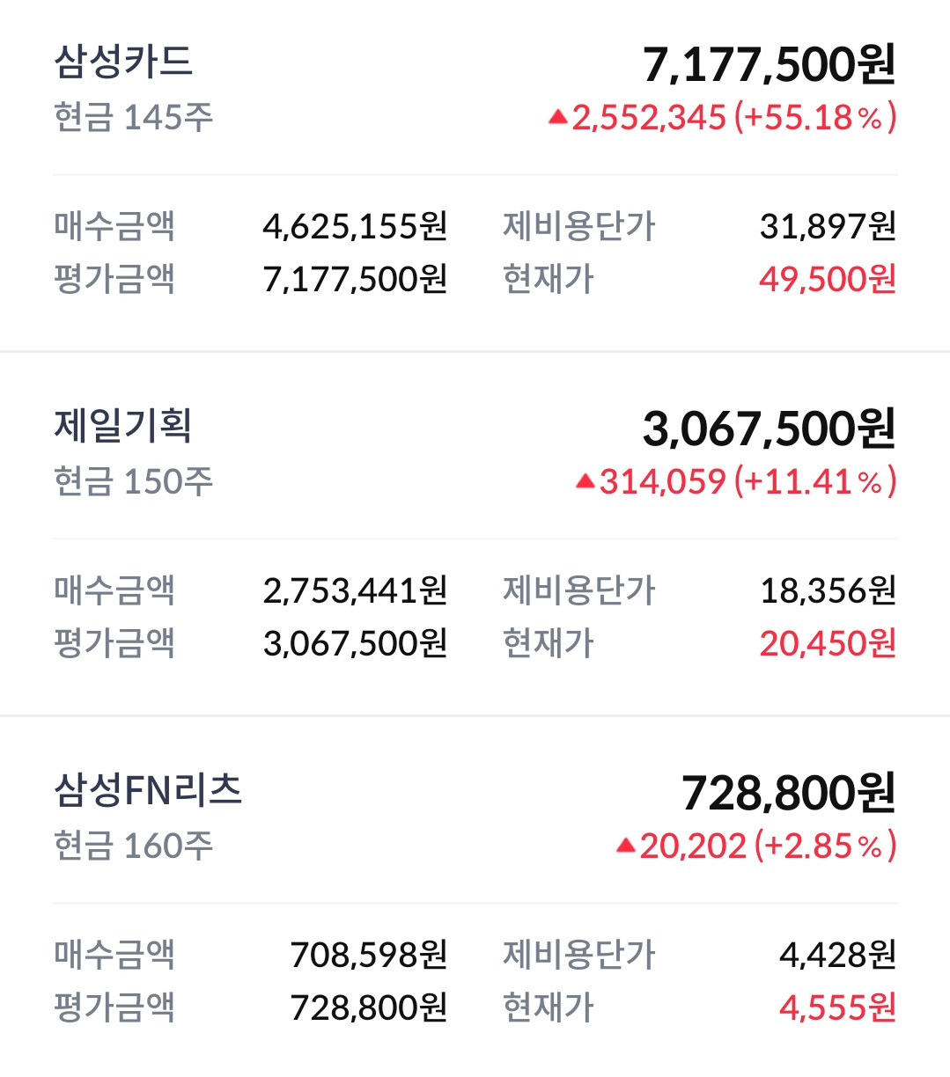Tap the 현금 145주 share count label

click(133, 117)
